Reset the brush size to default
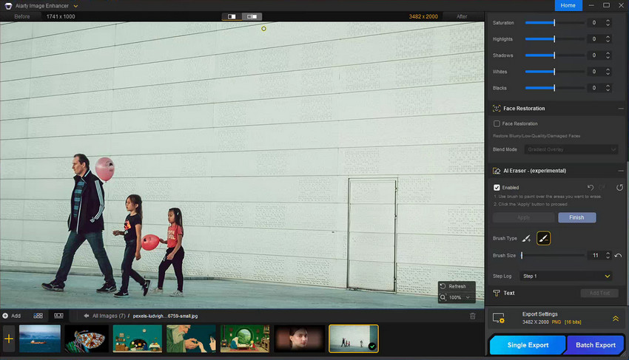The image size is (629, 360). point(618,255)
